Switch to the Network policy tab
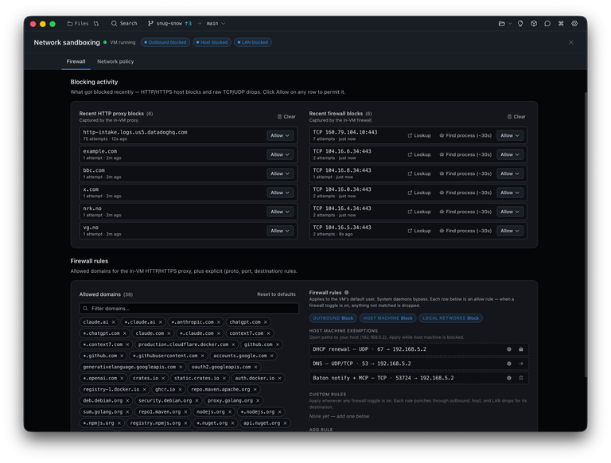Viewport: 611px width, 463px height. click(x=115, y=61)
